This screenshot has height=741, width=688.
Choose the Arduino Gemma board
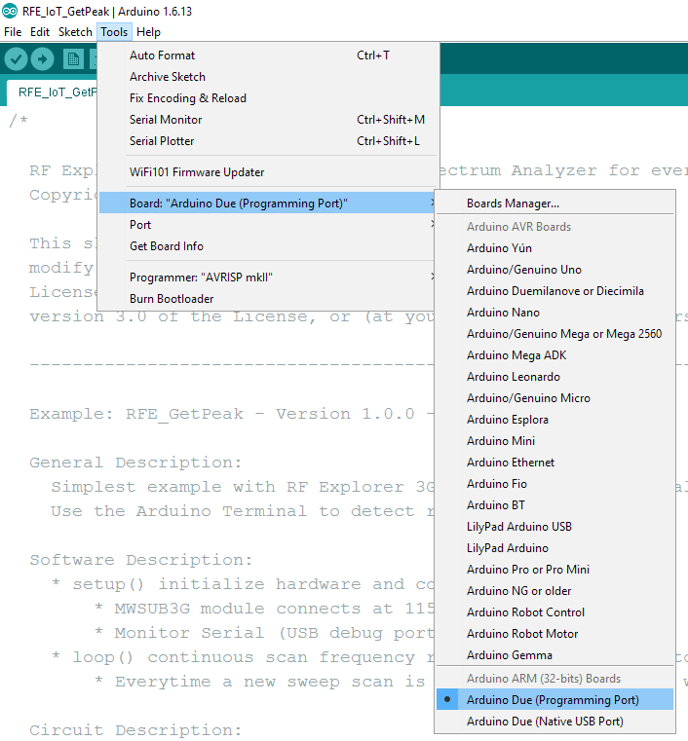pos(555,655)
